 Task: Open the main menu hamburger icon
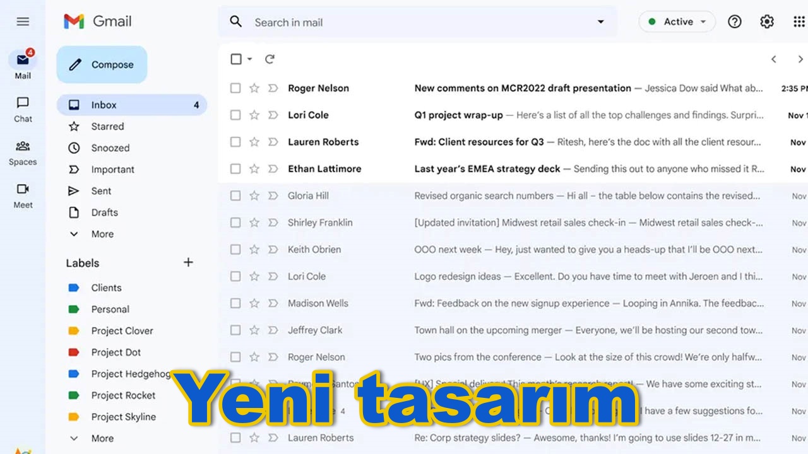point(23,21)
